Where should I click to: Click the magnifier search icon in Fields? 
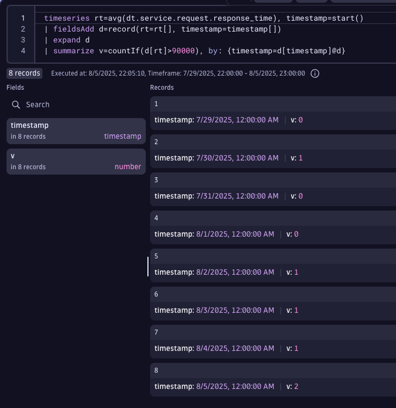(16, 104)
